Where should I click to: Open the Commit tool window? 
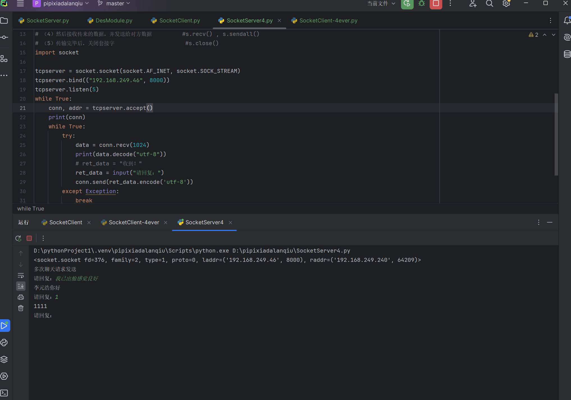click(x=4, y=37)
